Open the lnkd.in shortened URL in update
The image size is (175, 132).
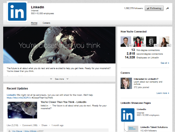coord(19,98)
